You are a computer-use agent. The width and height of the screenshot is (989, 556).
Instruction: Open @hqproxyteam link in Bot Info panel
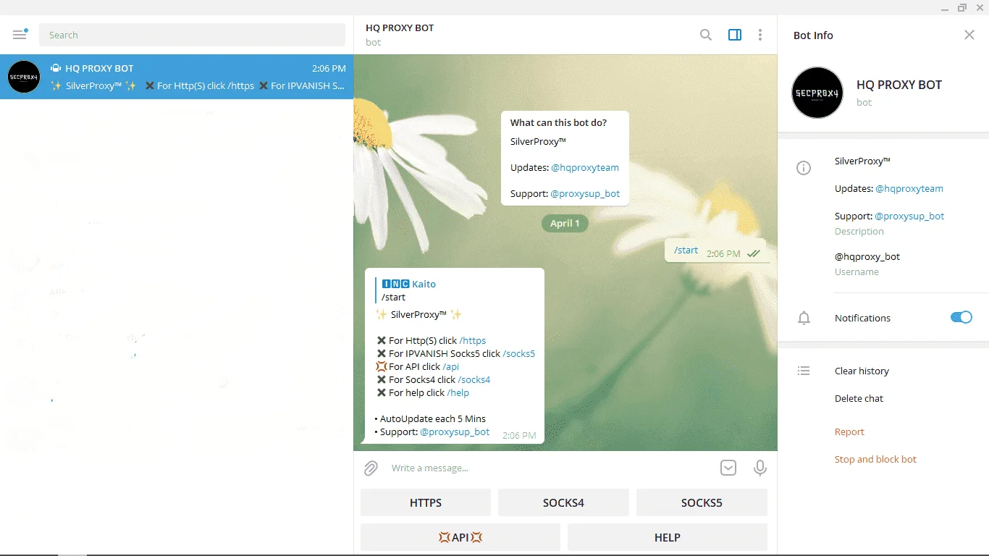click(x=909, y=189)
